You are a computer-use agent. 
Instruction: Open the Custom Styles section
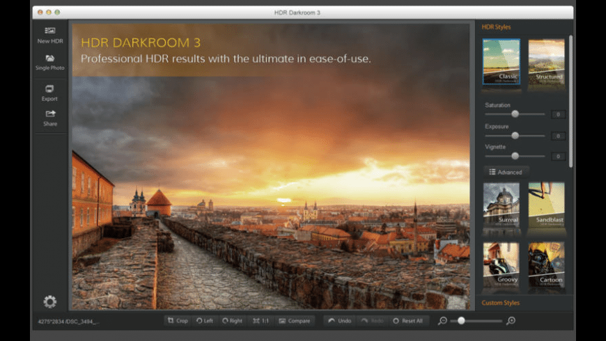pos(501,303)
